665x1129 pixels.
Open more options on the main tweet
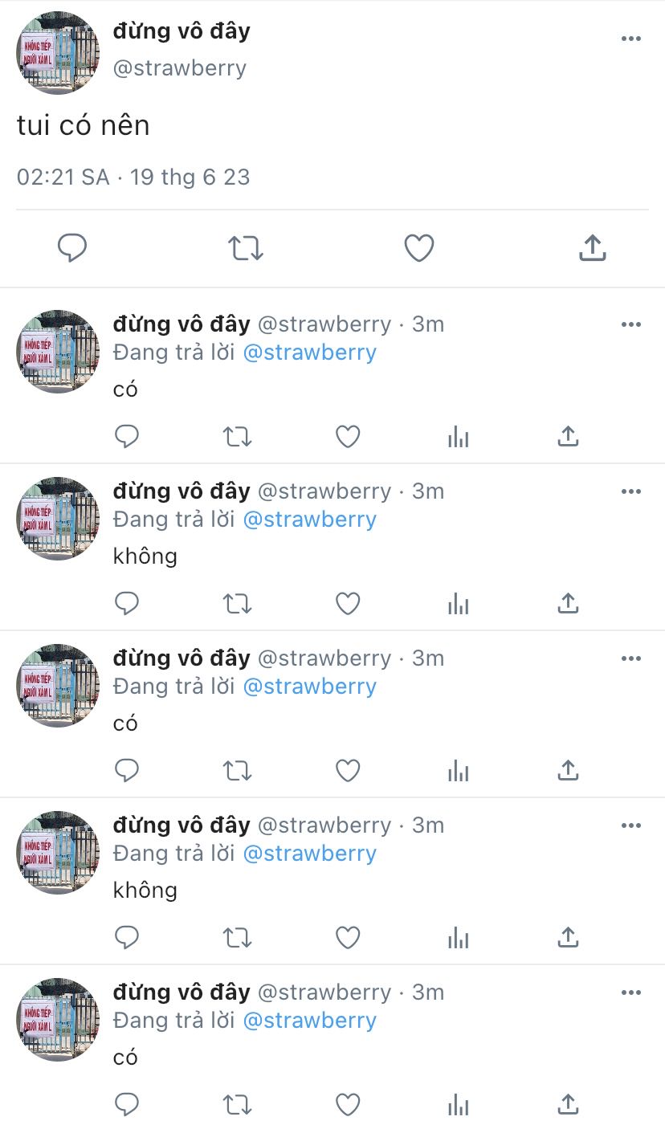631,39
